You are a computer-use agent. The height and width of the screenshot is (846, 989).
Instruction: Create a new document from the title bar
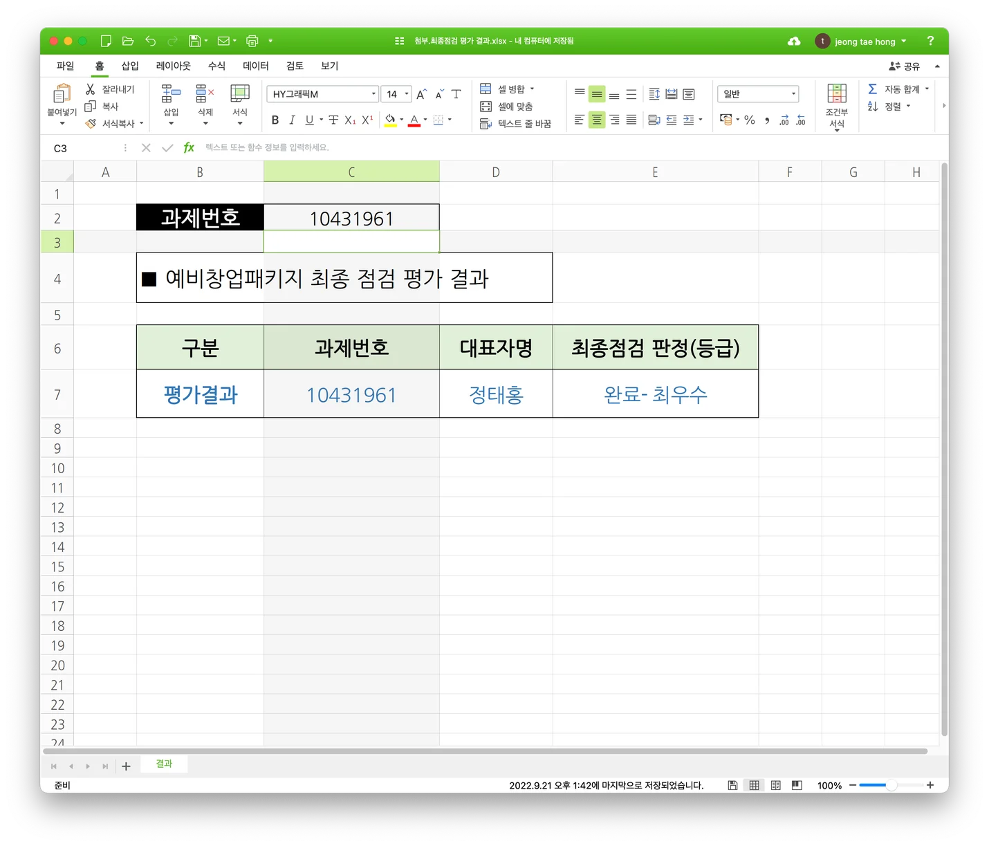click(x=106, y=42)
